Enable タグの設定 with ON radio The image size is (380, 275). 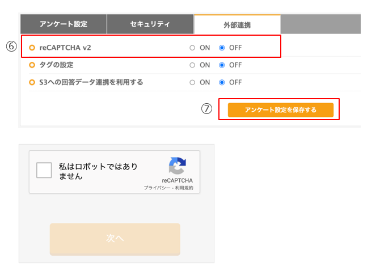(x=192, y=65)
